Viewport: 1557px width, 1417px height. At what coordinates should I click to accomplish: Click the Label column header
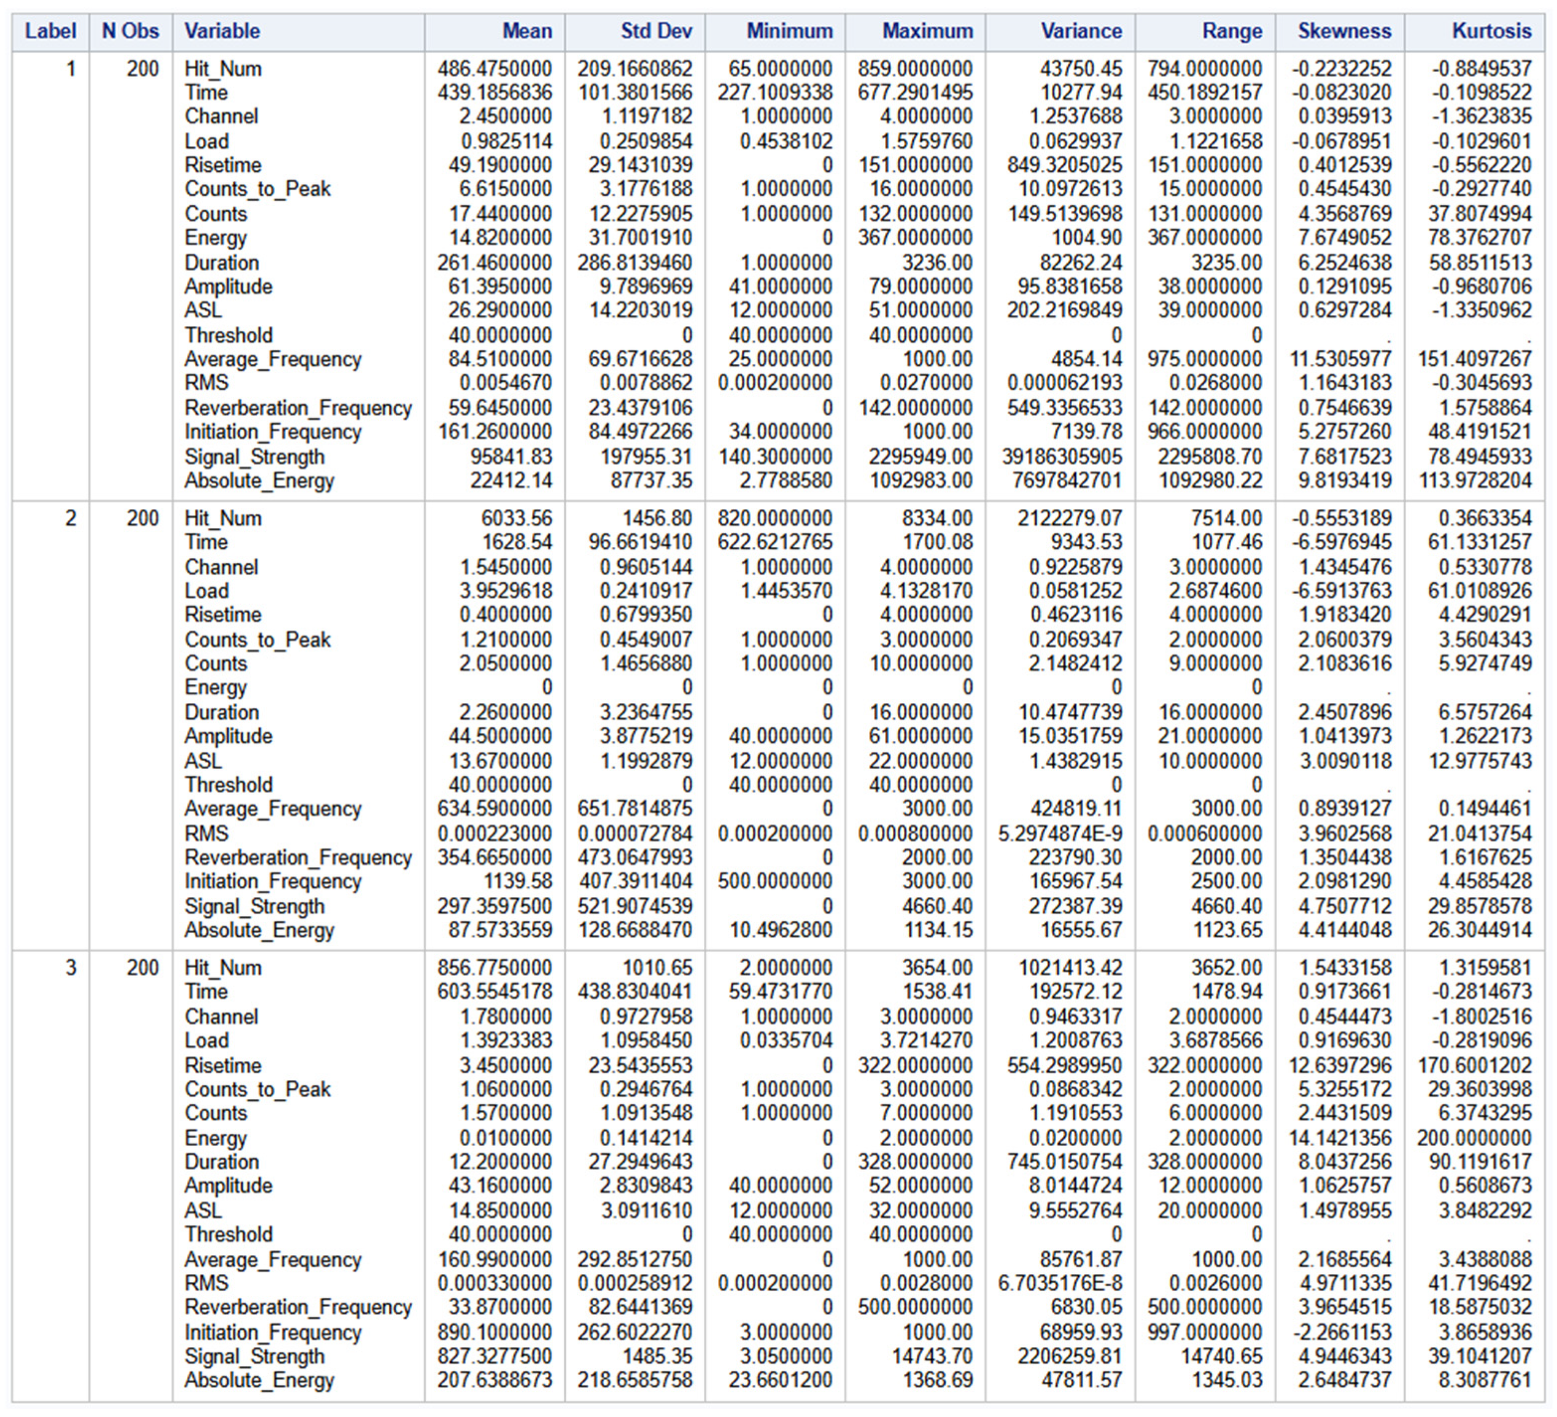click(50, 31)
